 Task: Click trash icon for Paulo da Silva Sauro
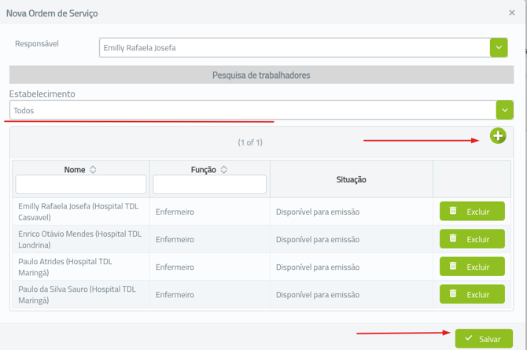click(453, 294)
